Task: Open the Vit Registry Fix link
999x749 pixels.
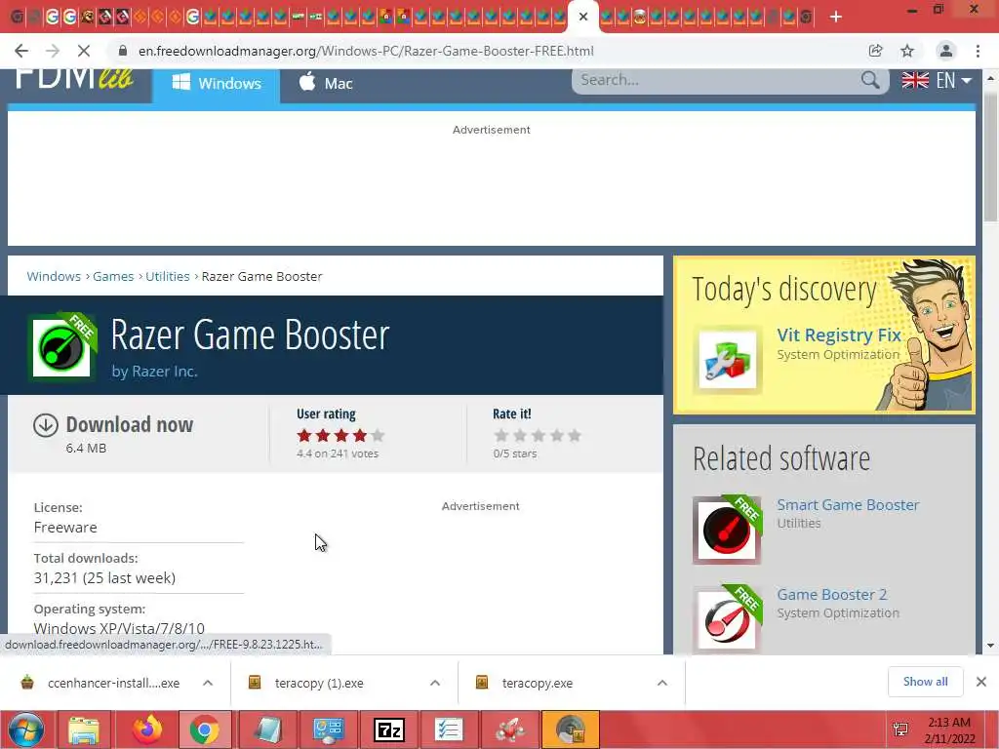Action: pos(838,335)
